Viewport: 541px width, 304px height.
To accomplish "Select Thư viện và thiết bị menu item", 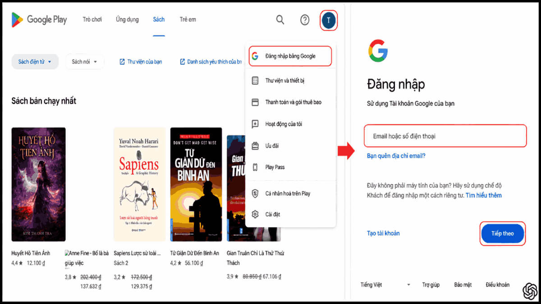I will click(x=290, y=81).
